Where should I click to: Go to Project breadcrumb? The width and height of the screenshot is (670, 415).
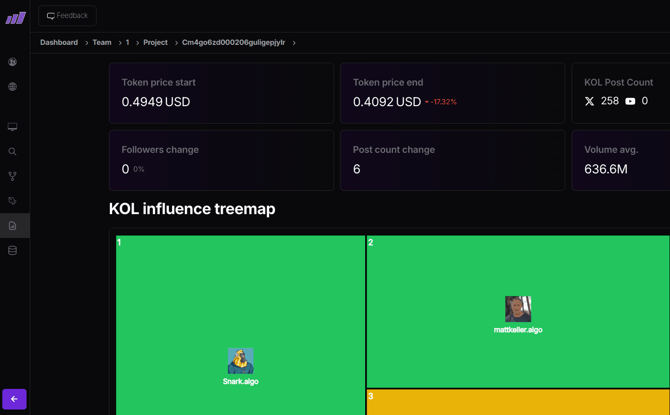click(x=156, y=42)
